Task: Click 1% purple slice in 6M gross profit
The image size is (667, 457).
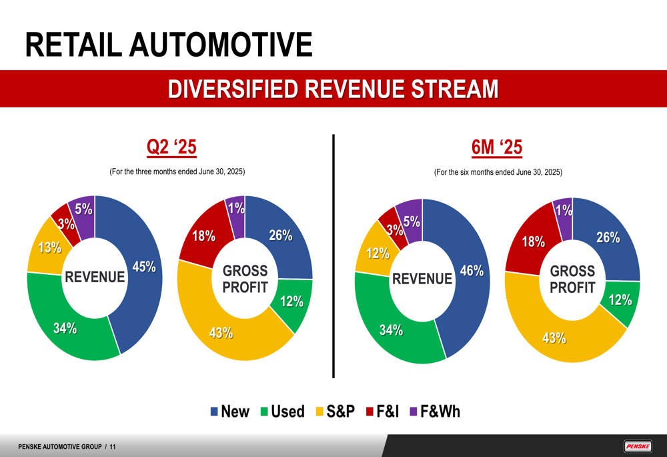Action: pos(564,210)
